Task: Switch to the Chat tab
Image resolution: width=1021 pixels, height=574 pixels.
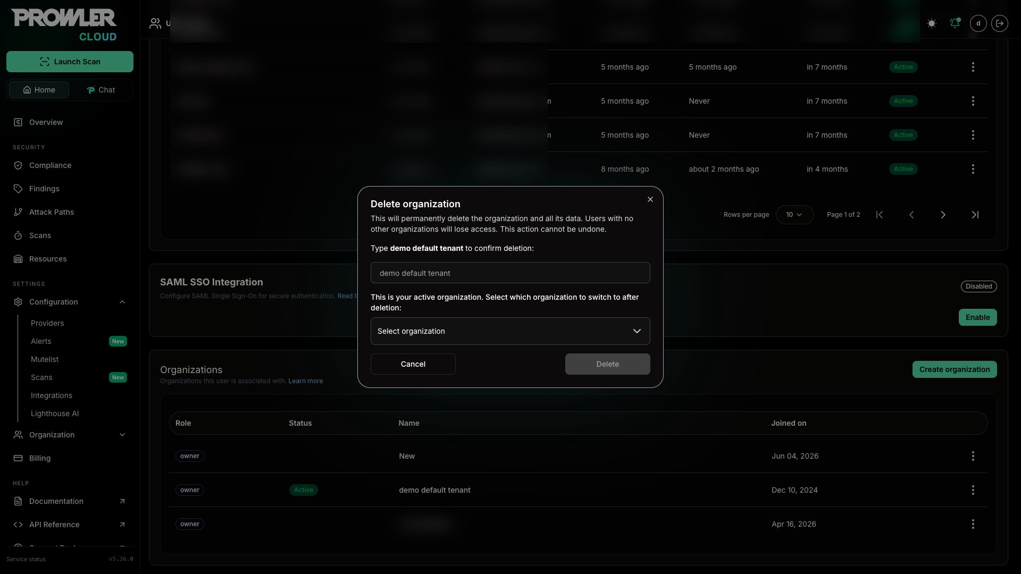Action: coord(101,90)
